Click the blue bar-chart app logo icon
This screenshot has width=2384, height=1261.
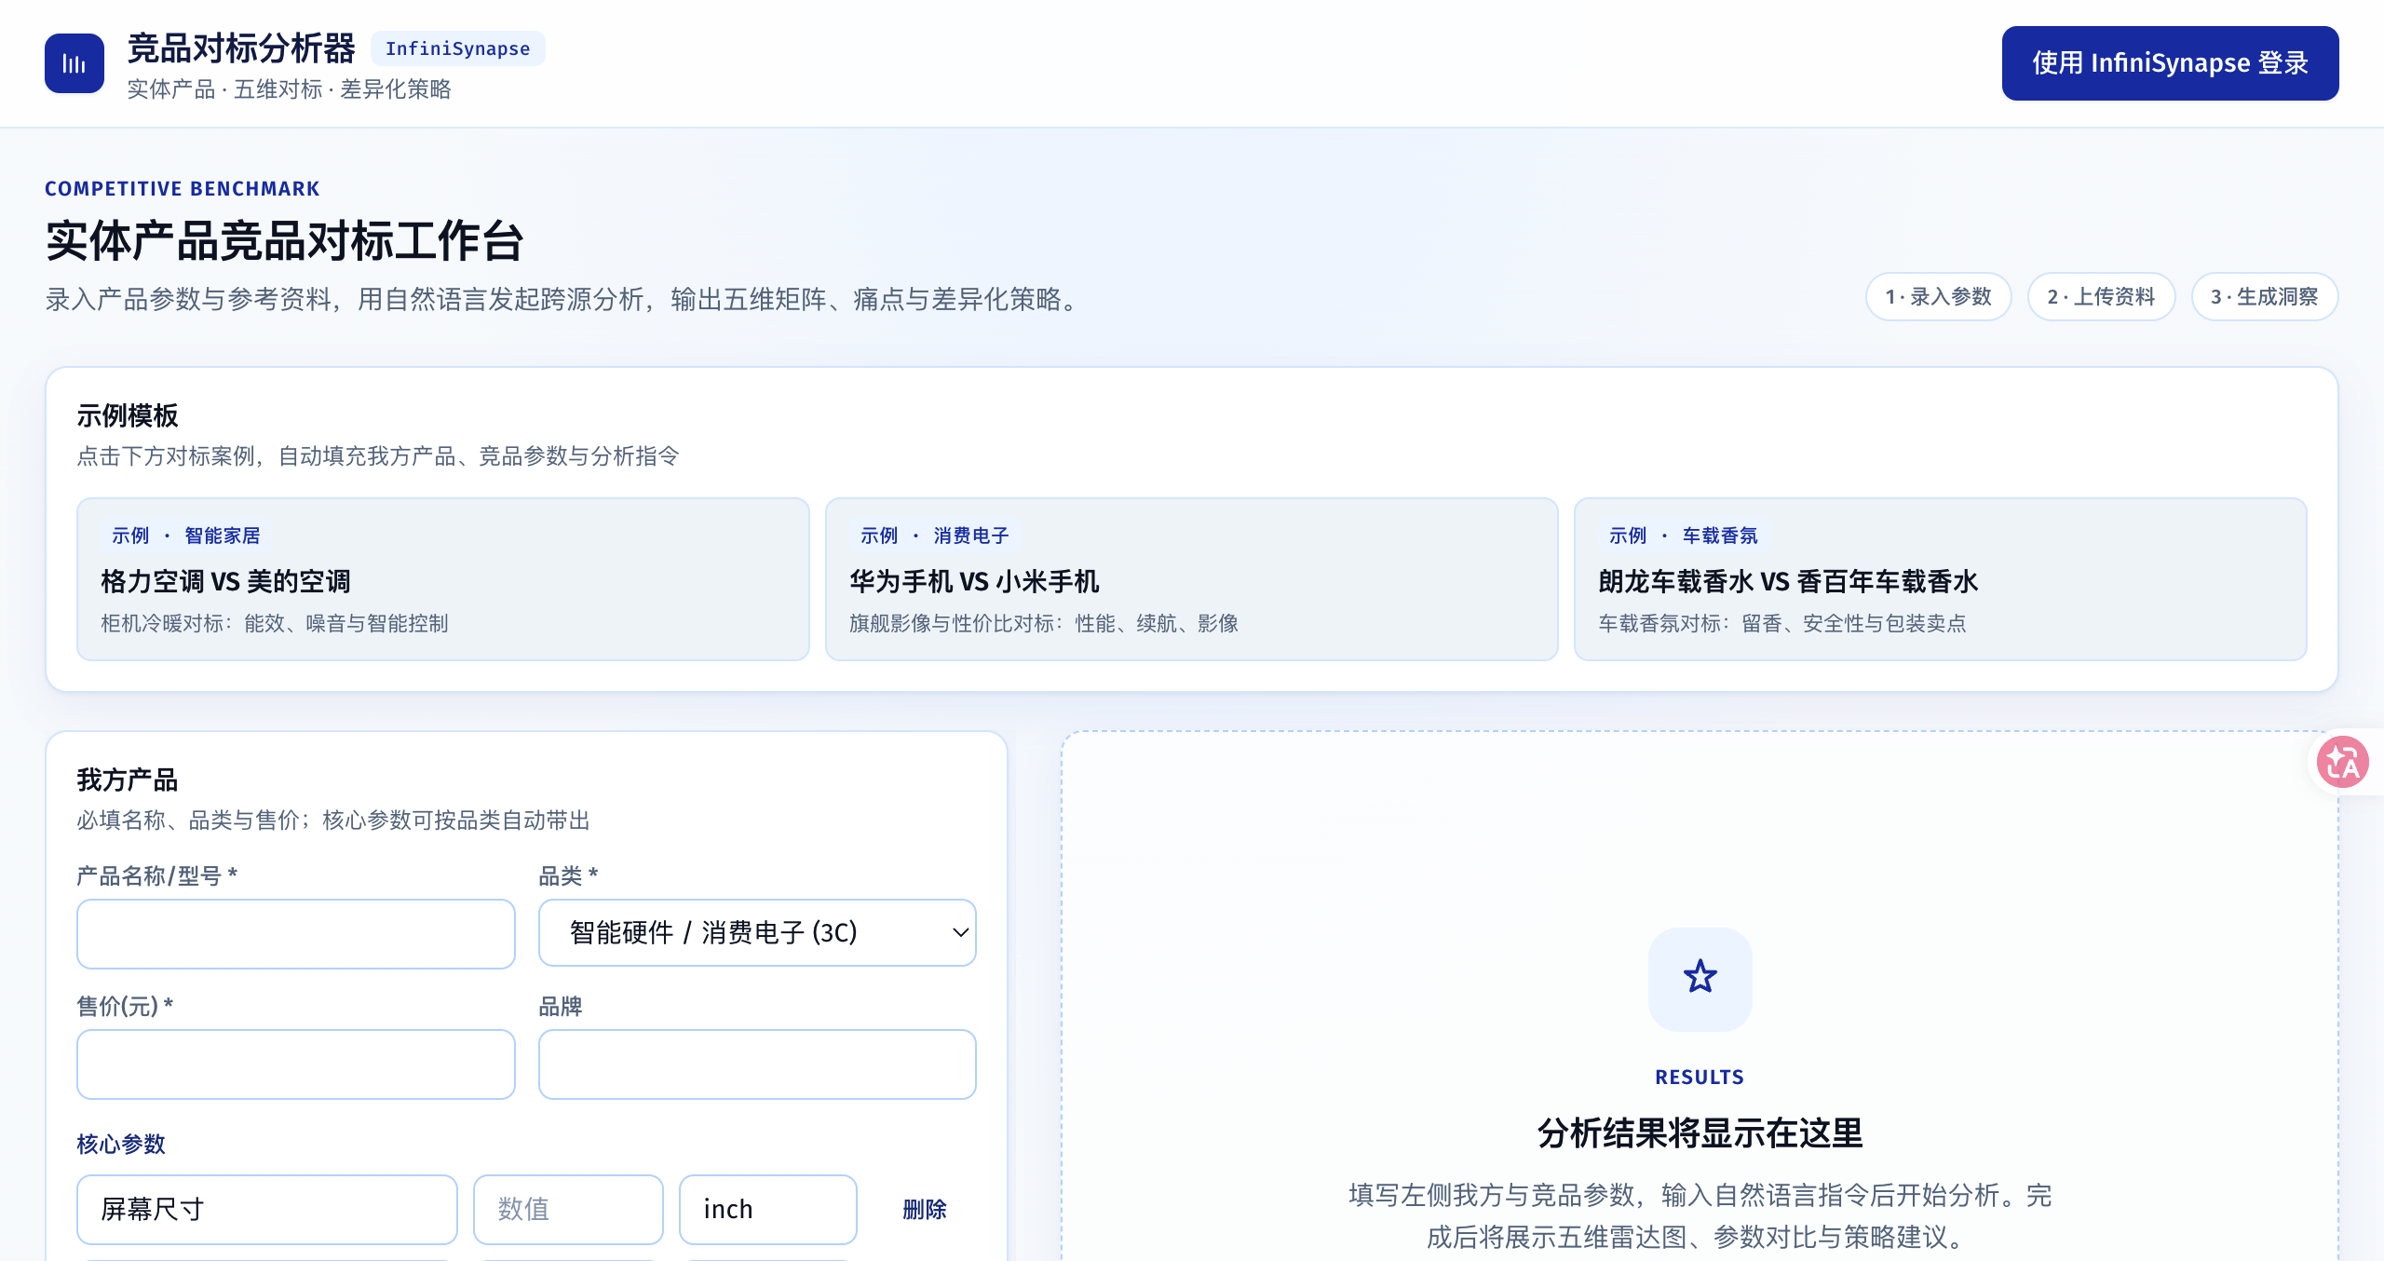pyautogui.click(x=74, y=63)
